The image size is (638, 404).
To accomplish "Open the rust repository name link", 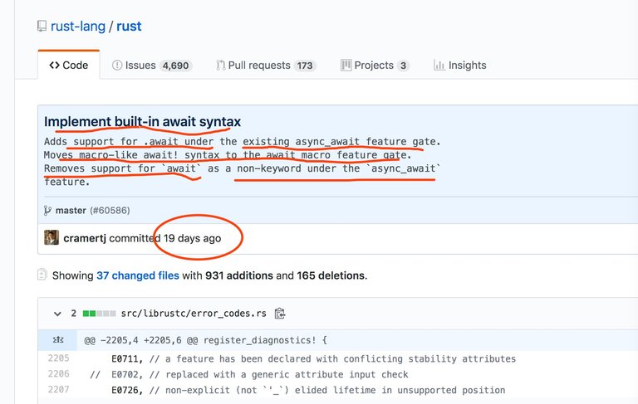I will (129, 27).
